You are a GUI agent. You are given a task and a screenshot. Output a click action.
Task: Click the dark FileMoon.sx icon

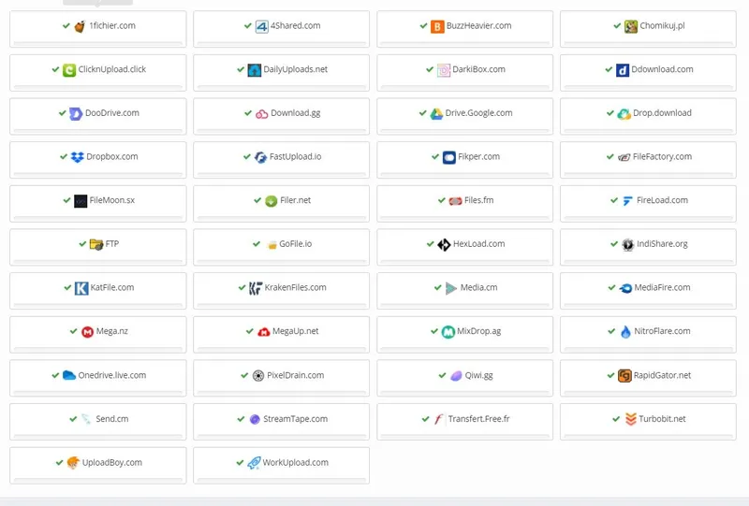[x=81, y=201]
